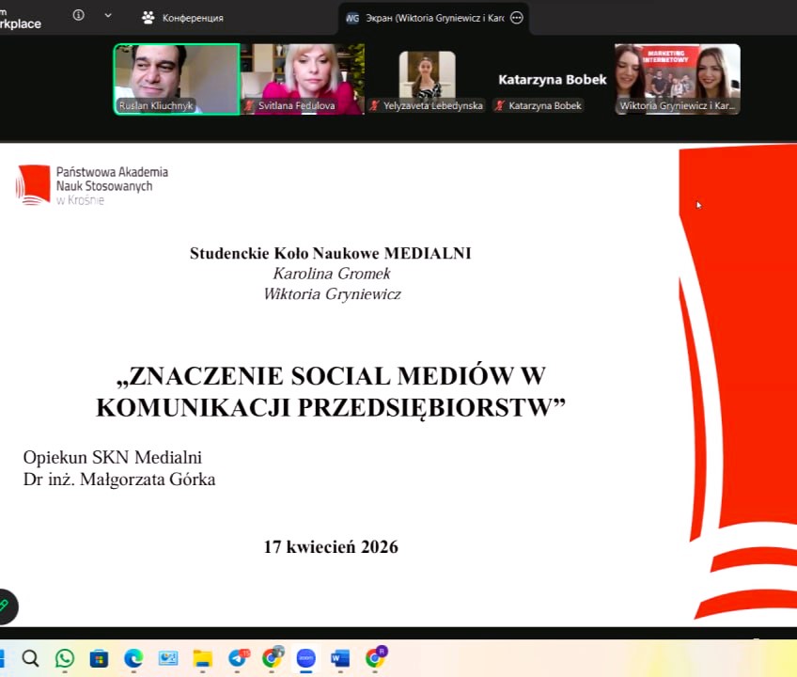
Task: Click the Katarzyna Bobek participant tile
Action: [x=552, y=80]
